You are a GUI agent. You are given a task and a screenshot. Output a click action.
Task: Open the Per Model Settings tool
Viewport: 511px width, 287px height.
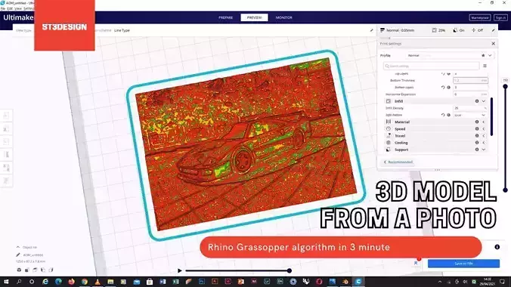[6, 168]
